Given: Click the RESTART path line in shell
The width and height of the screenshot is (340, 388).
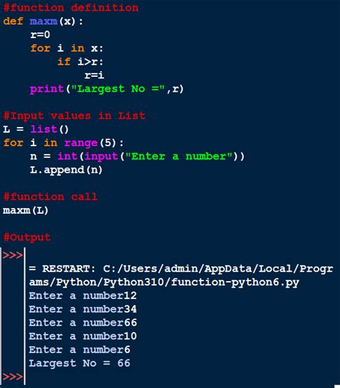Looking at the screenshot, I should (181, 275).
